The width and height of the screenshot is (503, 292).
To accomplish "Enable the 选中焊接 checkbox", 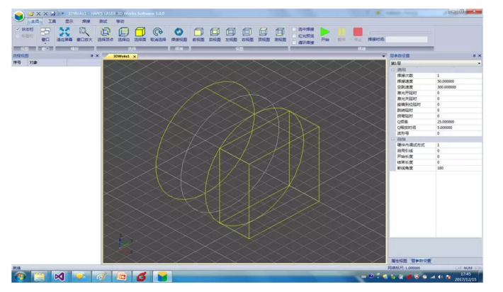I will 295,29.
